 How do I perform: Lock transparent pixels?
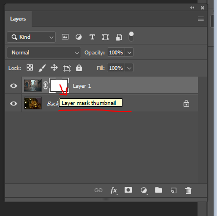coord(29,68)
